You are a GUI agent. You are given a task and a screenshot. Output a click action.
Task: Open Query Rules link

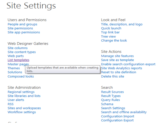110,100
